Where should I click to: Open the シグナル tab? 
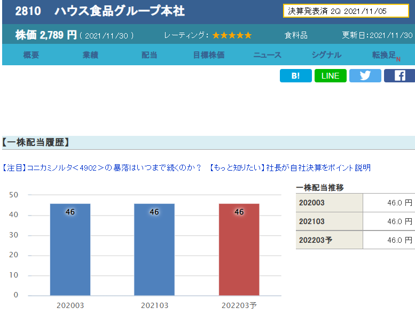point(326,55)
